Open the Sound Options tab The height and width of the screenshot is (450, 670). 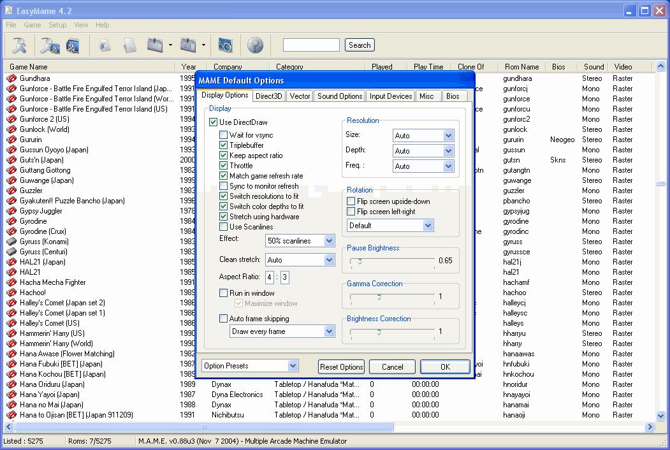[340, 96]
